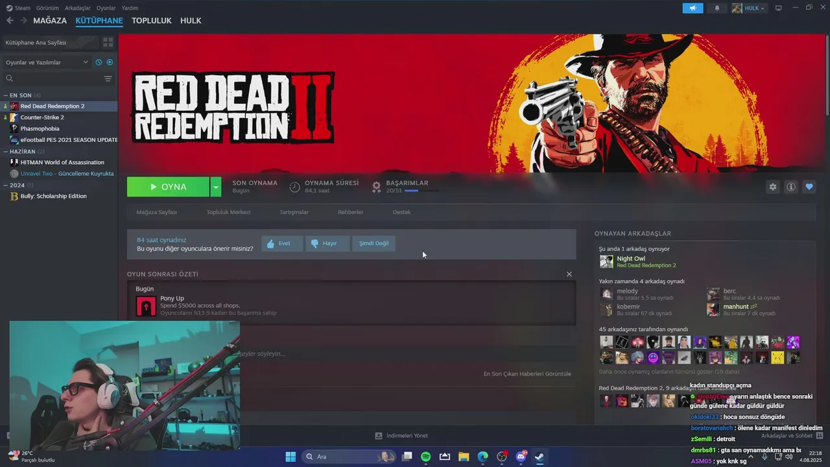Click the library search magnifier icon
The height and width of the screenshot is (467, 830).
click(10, 78)
